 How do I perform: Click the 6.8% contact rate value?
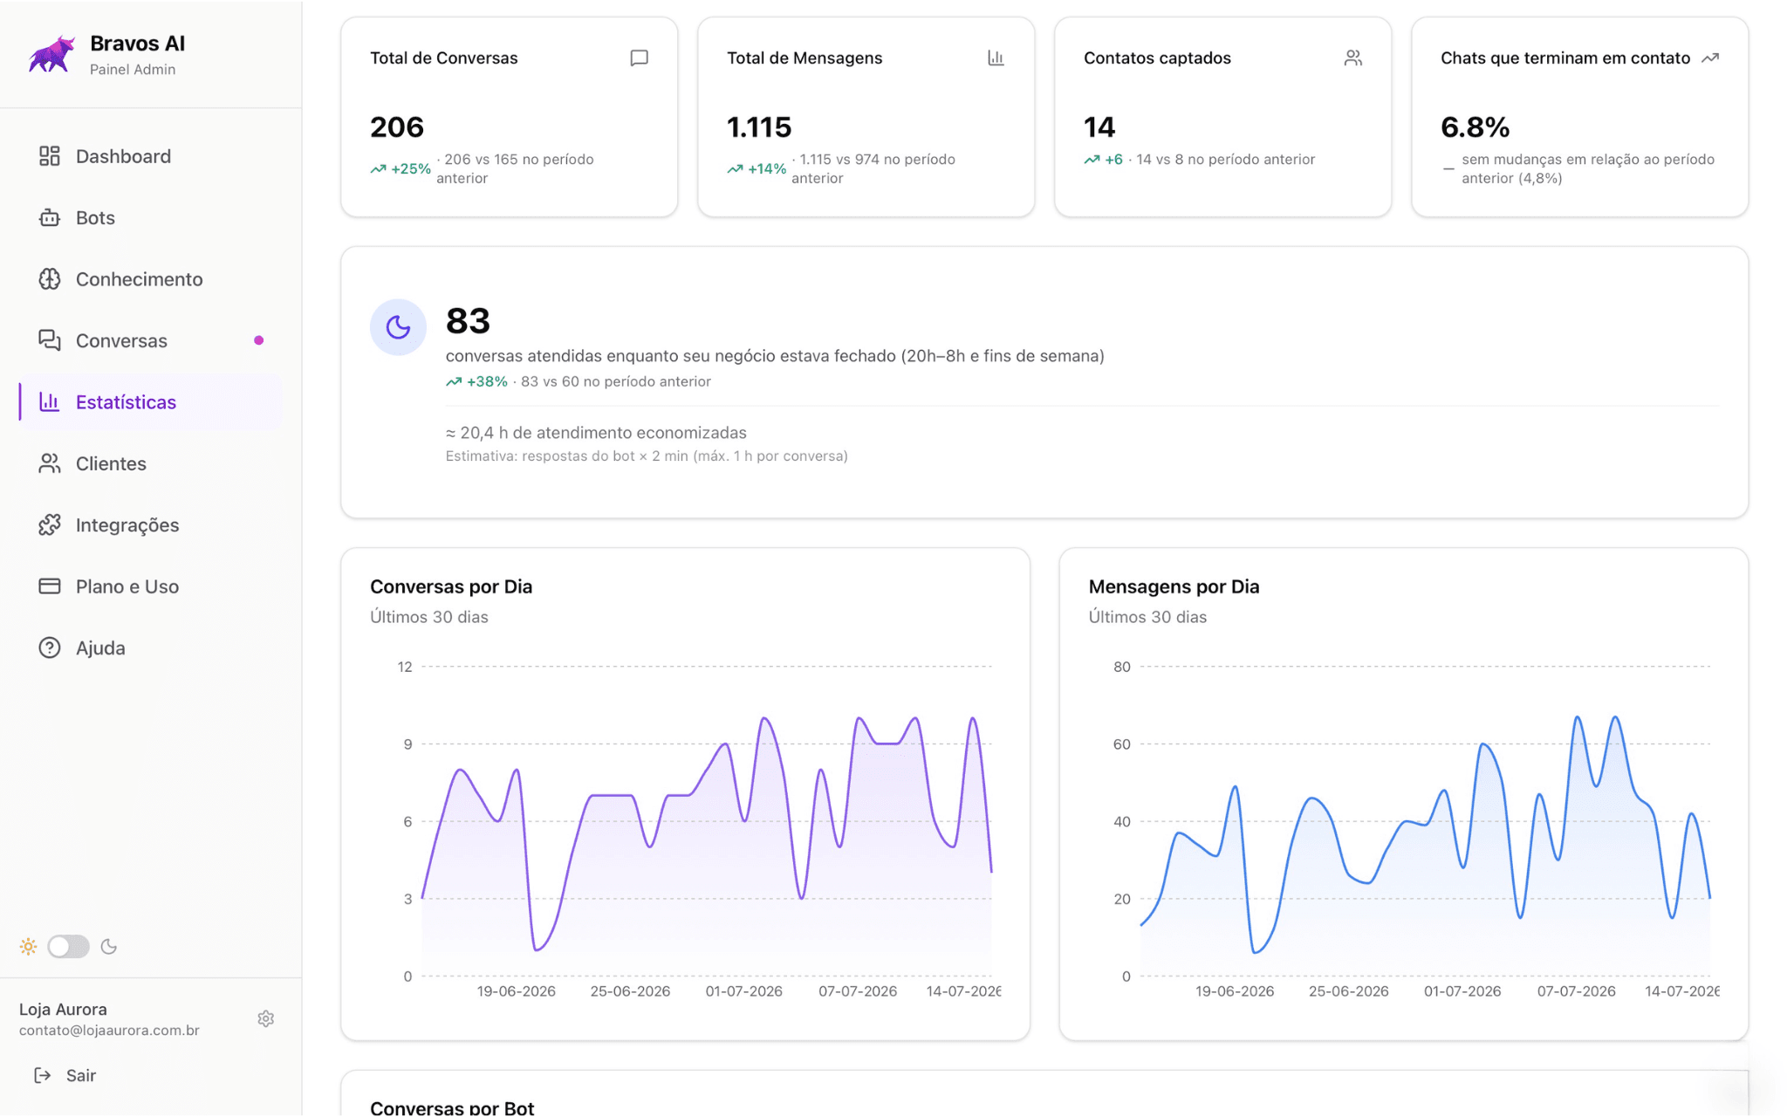[1475, 127]
